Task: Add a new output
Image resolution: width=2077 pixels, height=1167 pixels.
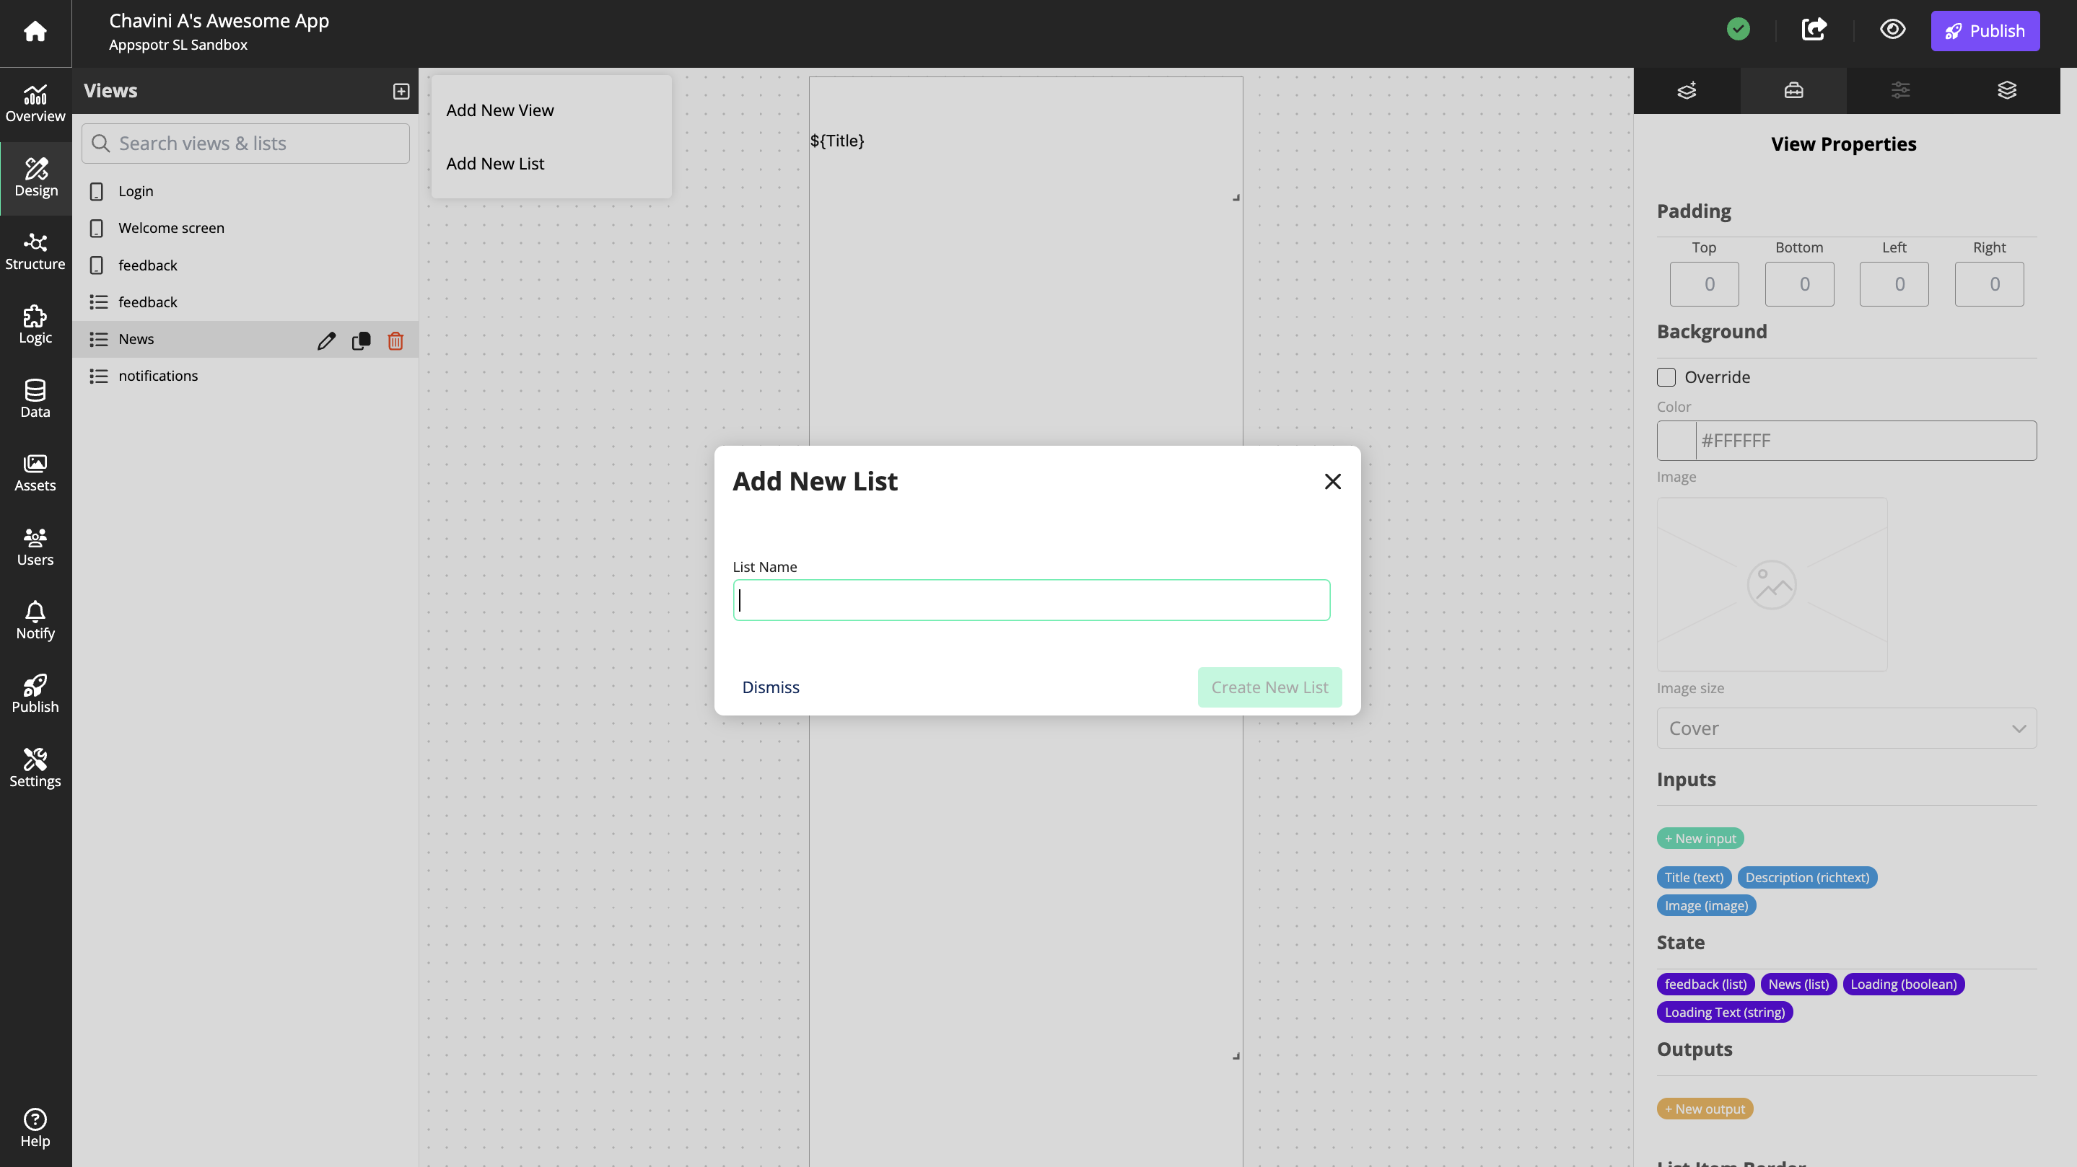Action: [x=1705, y=1109]
